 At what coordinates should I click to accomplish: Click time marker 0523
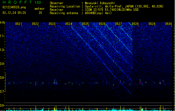pyautogui.click(x=52, y=24)
